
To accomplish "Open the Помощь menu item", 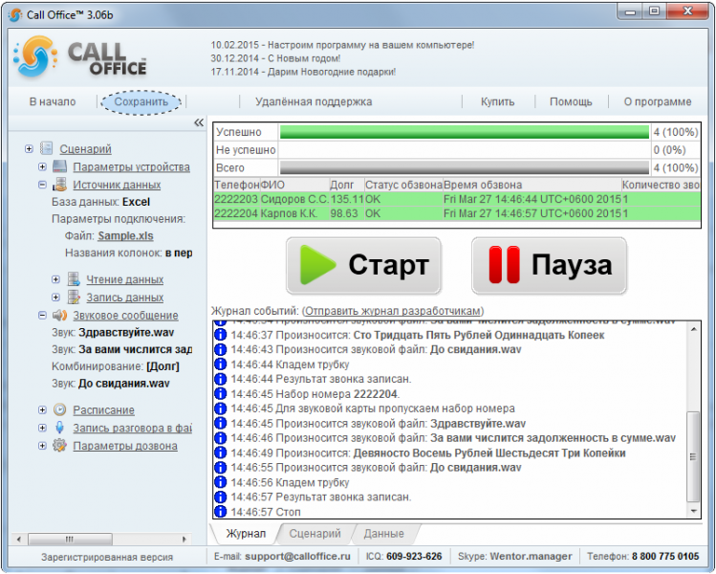I will click(571, 102).
